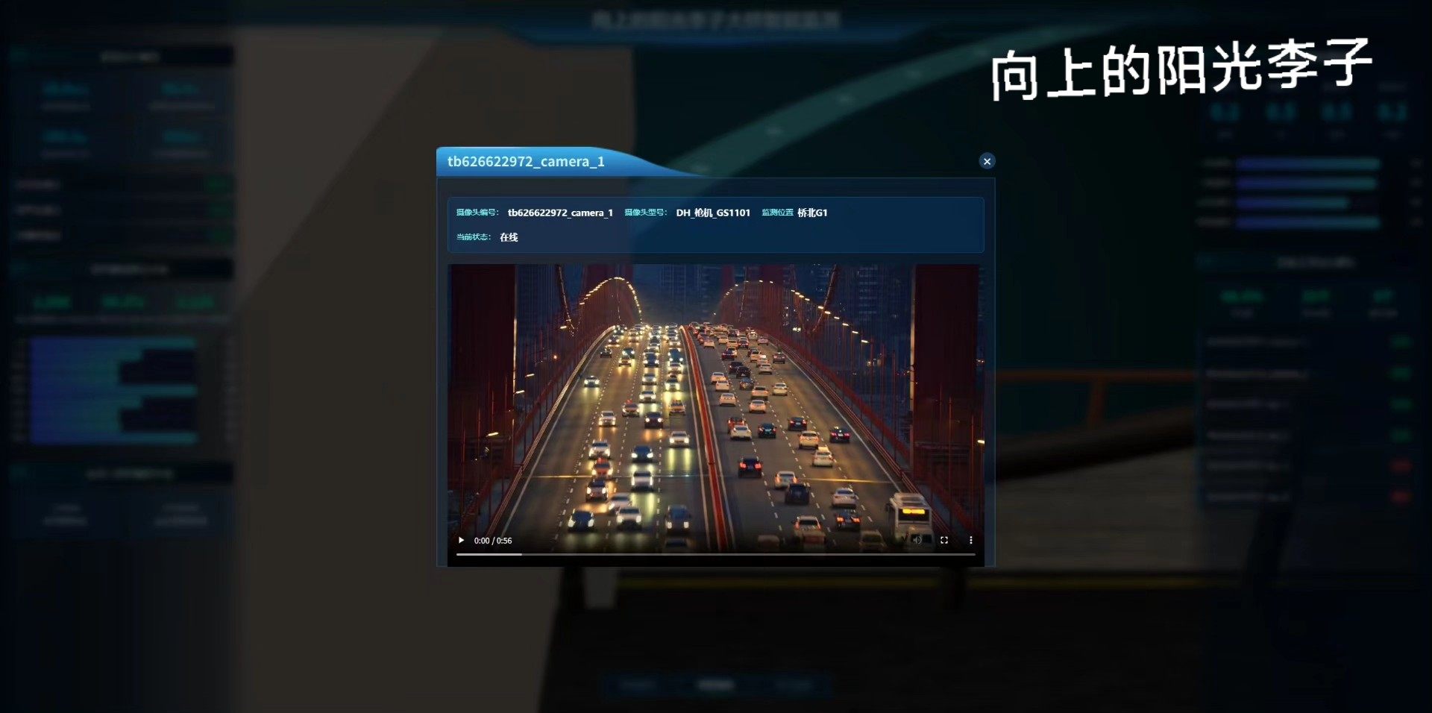Click the camera number value in the info panel

(560, 213)
